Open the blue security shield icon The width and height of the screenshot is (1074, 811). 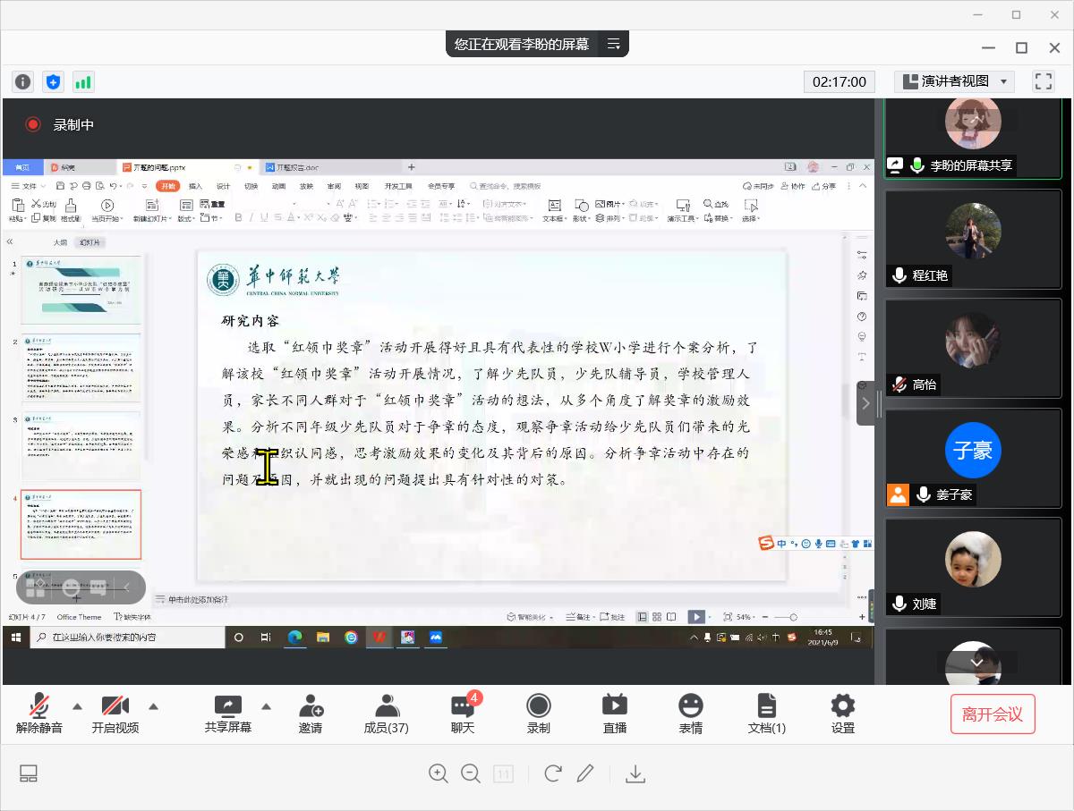pyautogui.click(x=53, y=81)
